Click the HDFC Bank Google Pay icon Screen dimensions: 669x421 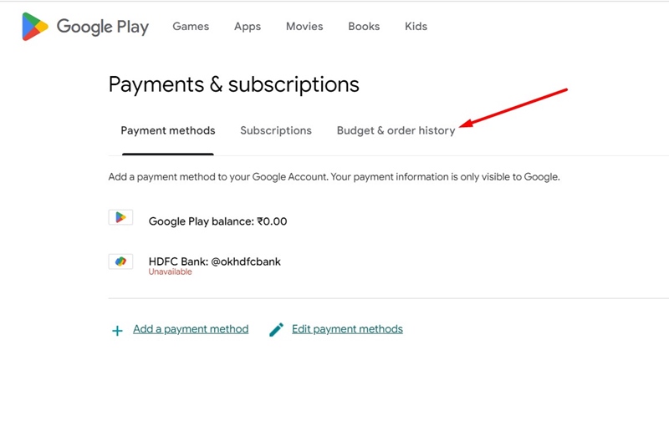[x=120, y=261]
